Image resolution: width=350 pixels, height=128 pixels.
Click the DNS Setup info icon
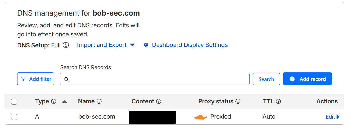(x=66, y=45)
